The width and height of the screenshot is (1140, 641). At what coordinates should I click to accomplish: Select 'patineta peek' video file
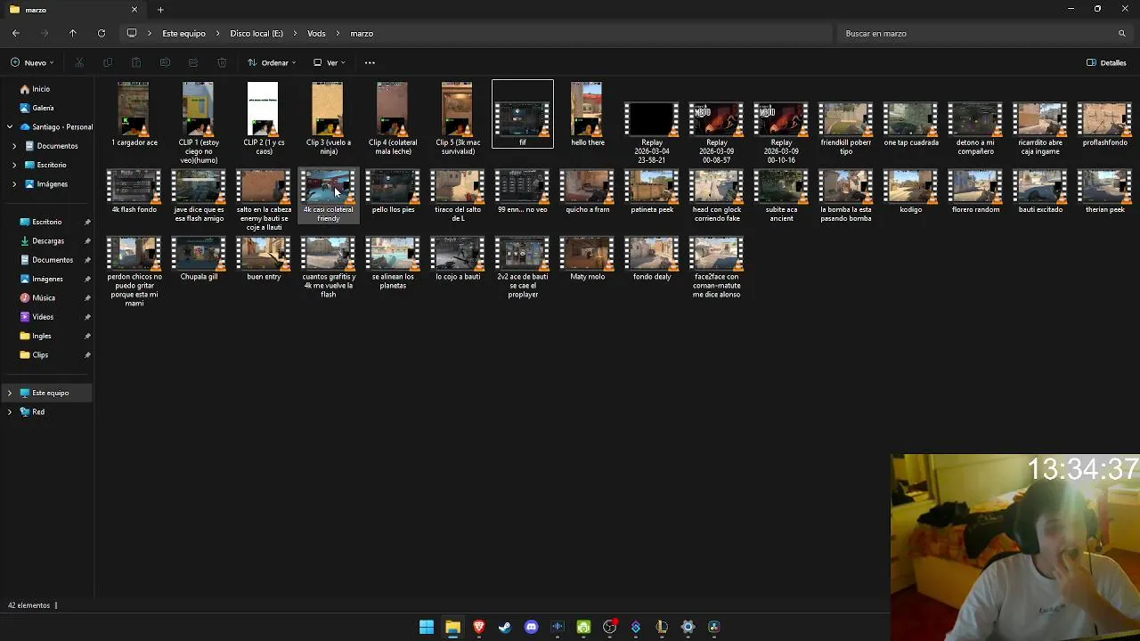[x=652, y=192]
